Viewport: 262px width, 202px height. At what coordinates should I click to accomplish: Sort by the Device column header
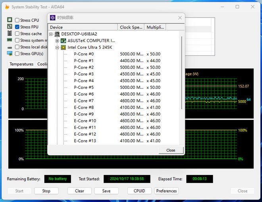[x=83, y=27]
